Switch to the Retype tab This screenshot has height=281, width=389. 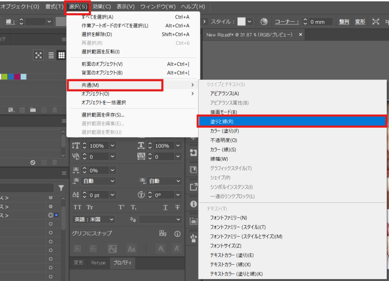tap(98, 263)
